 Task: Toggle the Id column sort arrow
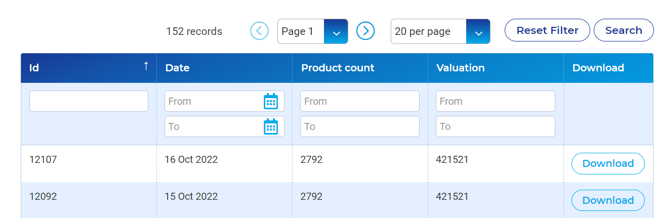pyautogui.click(x=146, y=66)
